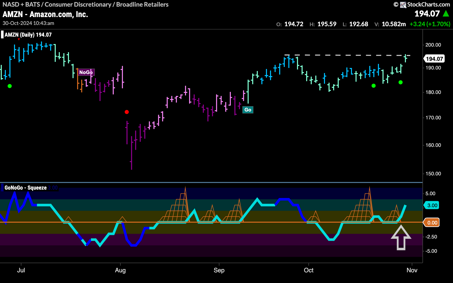Click the 170.00 price axis label
Screen dimensions: 453x283
tap(433, 118)
